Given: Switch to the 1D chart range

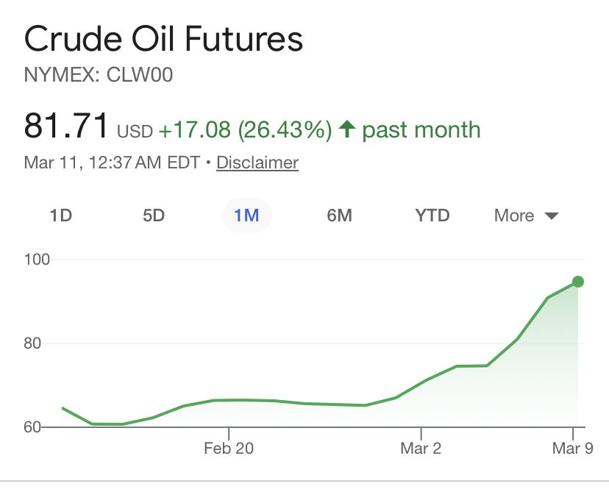Looking at the screenshot, I should (60, 215).
